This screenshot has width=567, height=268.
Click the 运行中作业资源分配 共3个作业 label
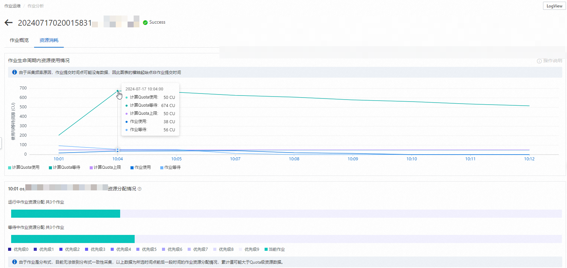36,202
